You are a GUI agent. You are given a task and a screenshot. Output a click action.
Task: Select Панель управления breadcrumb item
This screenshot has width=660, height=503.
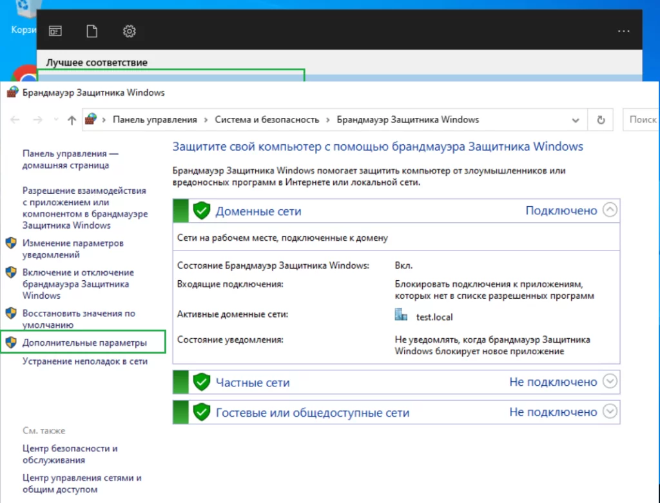pyautogui.click(x=155, y=120)
